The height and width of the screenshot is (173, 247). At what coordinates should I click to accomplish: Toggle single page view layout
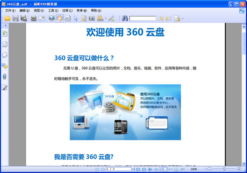(165, 169)
